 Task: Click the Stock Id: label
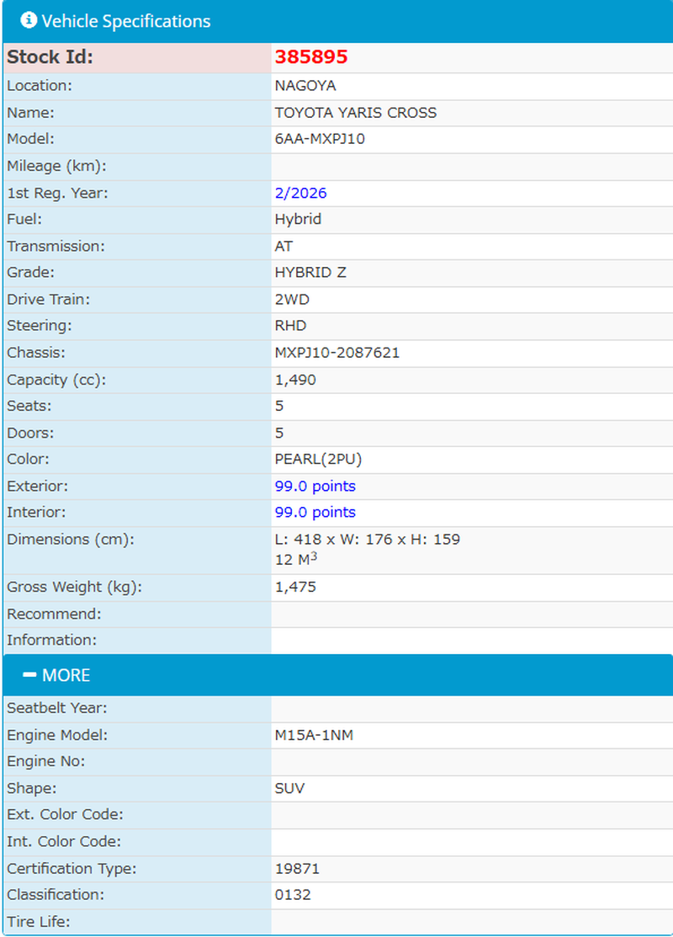[50, 56]
